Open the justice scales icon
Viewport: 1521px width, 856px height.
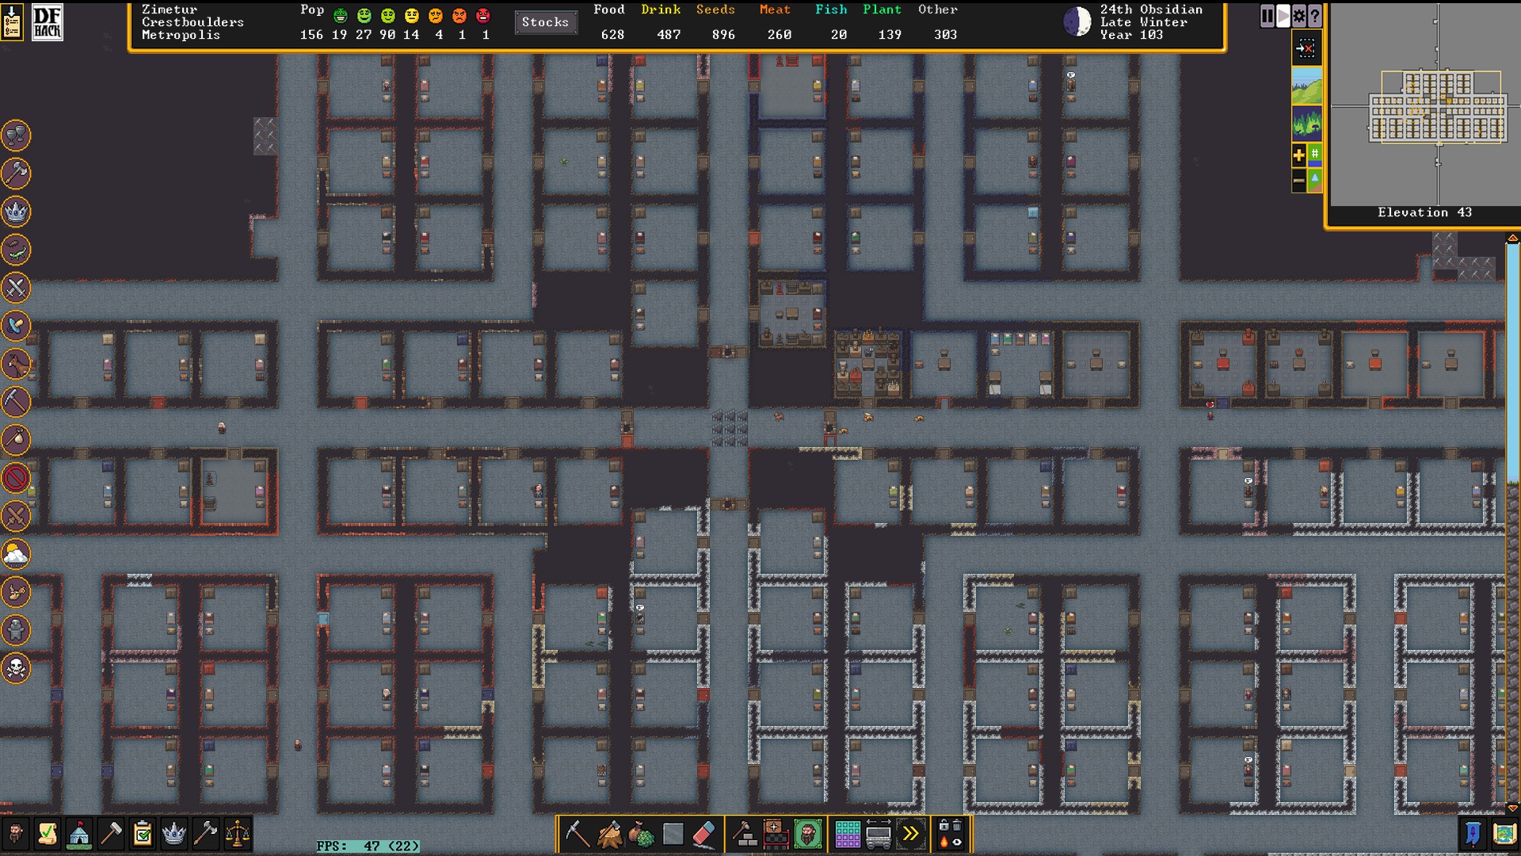pos(238,834)
